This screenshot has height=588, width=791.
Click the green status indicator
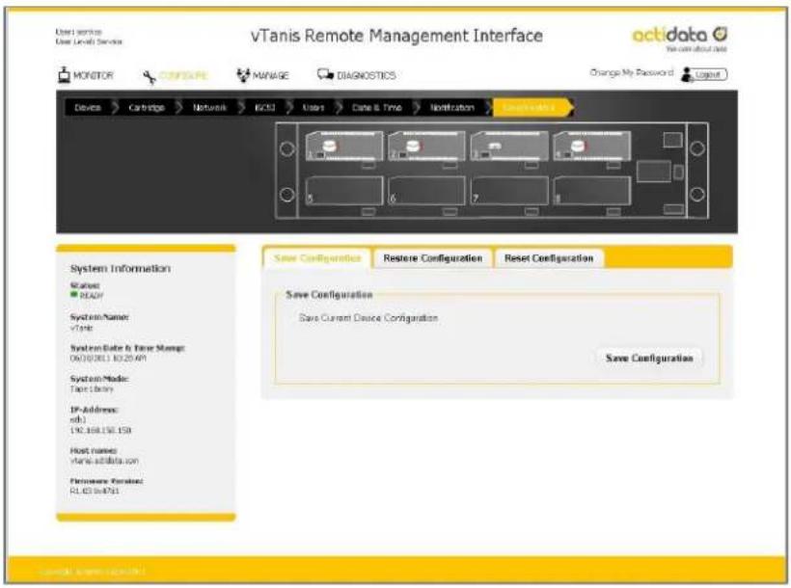point(73,295)
